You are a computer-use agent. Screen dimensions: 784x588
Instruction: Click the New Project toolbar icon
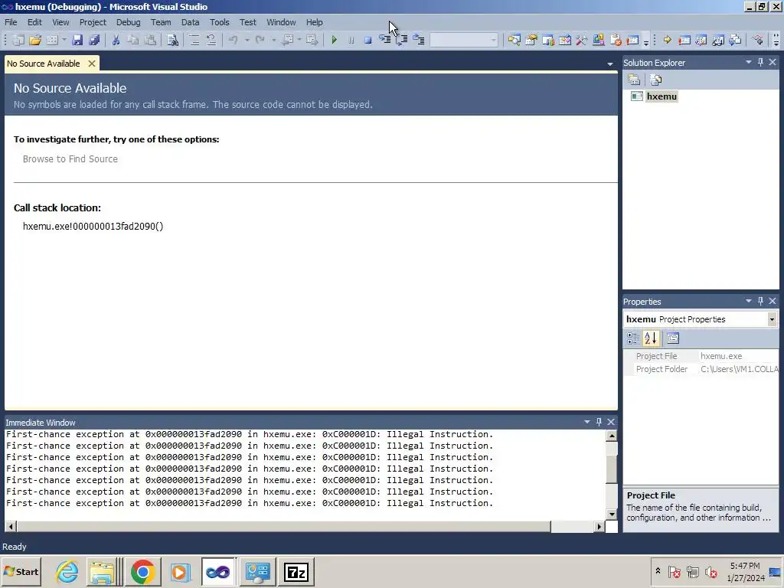18,40
